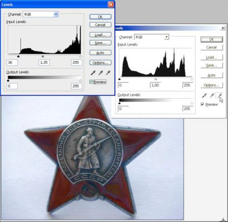Select black point eyedropper in right Levels dialog

(204, 95)
